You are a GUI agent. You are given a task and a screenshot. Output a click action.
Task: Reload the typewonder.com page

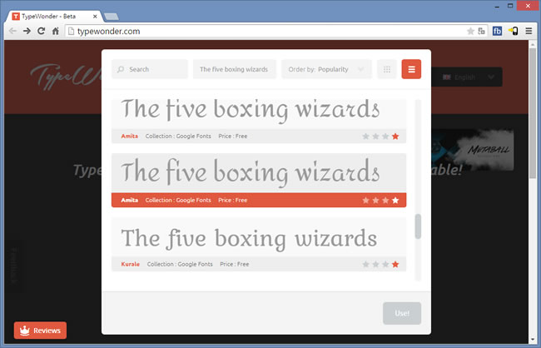coord(41,31)
